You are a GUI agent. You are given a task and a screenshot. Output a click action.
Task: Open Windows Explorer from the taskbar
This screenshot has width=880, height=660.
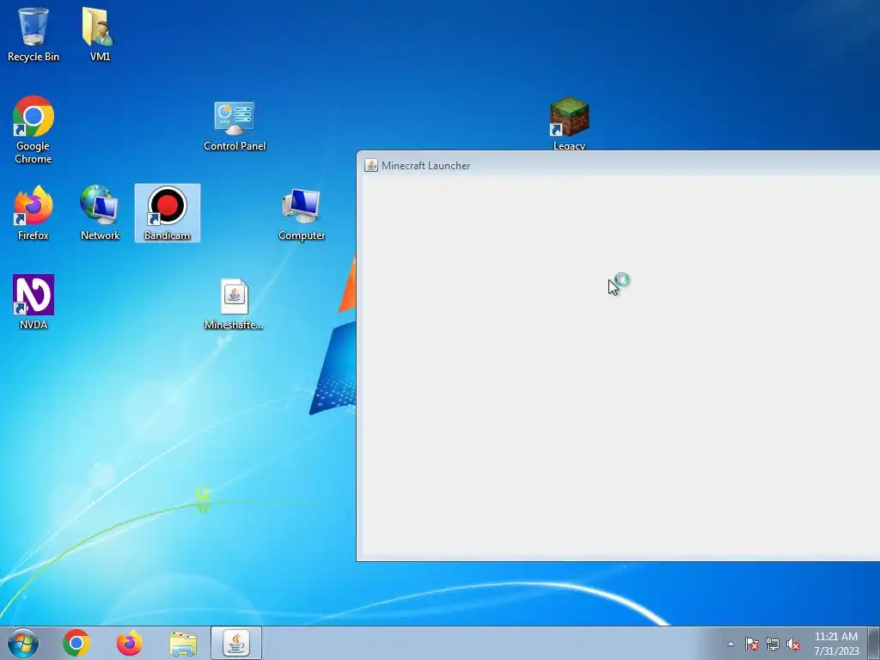tap(183, 644)
